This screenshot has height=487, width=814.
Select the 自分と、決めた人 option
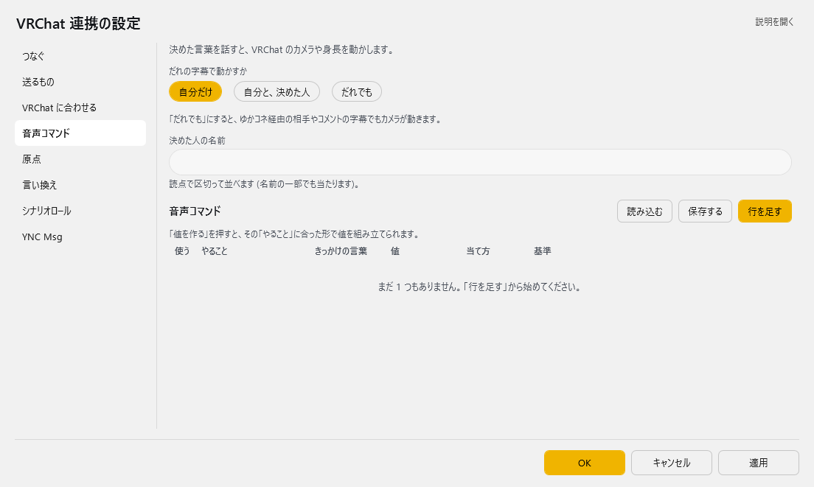(x=276, y=92)
